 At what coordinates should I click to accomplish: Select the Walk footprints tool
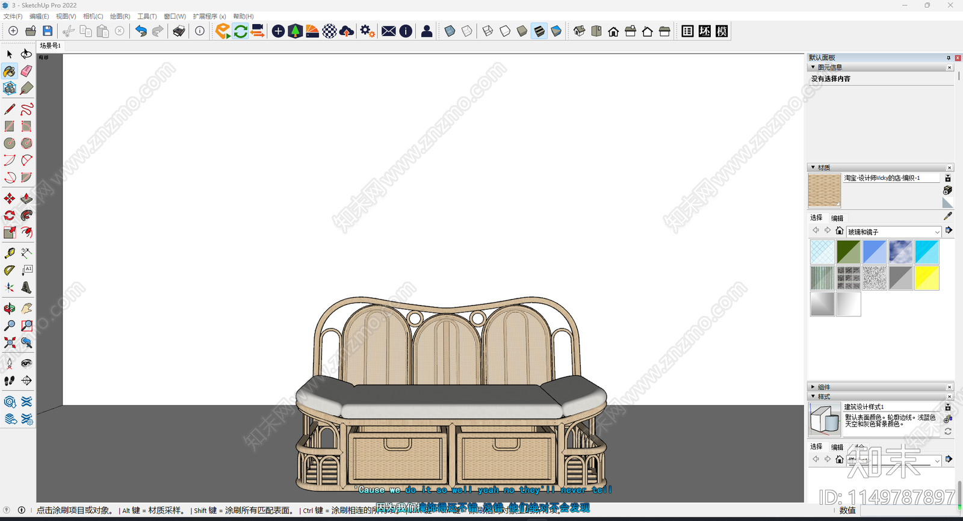coord(10,381)
